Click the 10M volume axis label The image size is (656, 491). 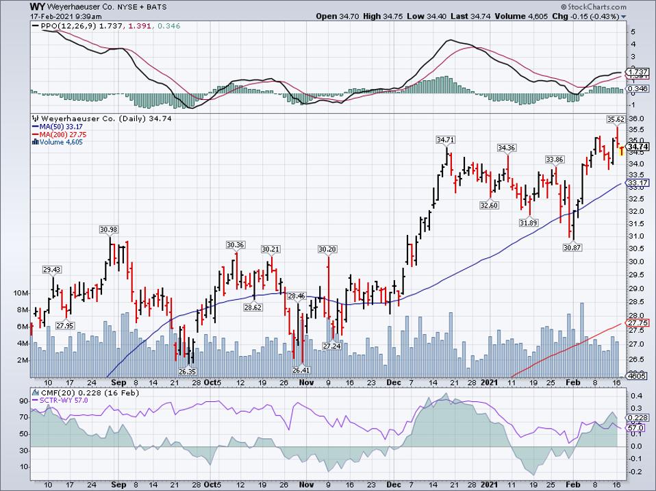21,293
